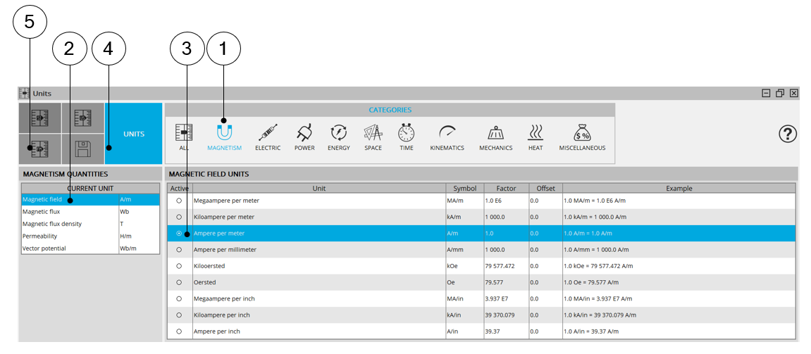811x354 pixels.
Task: Open the help question mark icon
Action: (x=787, y=134)
